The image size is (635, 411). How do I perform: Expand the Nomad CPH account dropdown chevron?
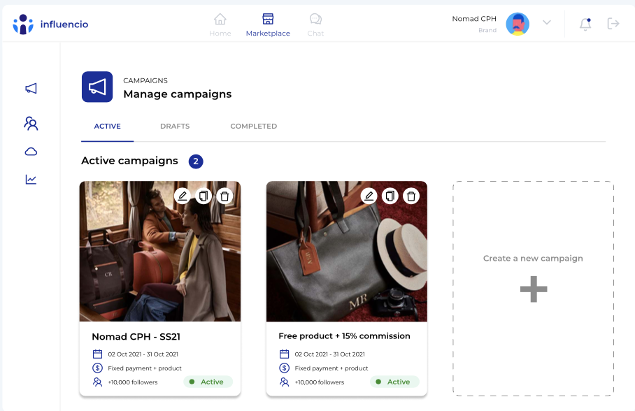click(x=547, y=23)
